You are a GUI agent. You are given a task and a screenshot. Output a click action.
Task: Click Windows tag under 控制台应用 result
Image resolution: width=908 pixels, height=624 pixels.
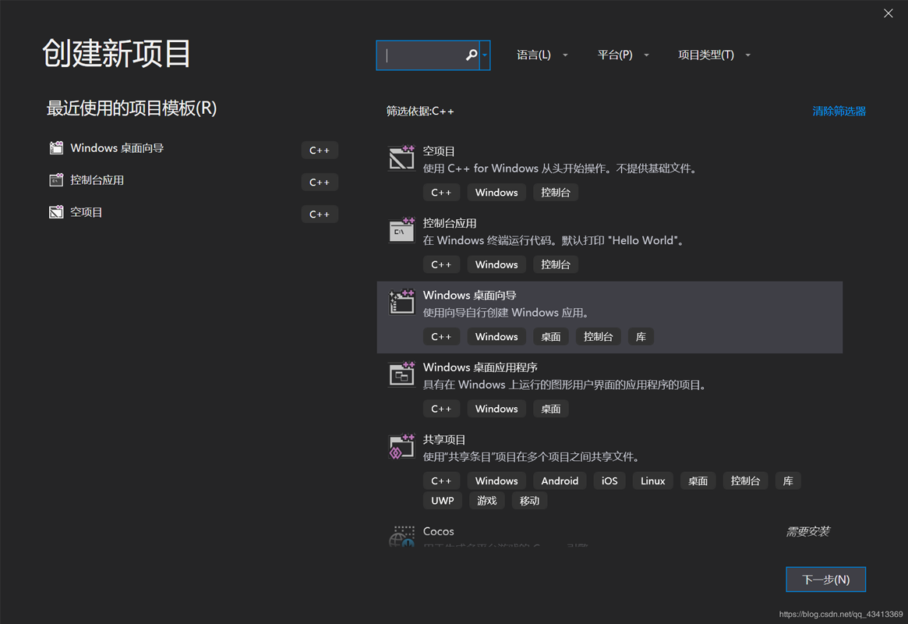(x=496, y=264)
